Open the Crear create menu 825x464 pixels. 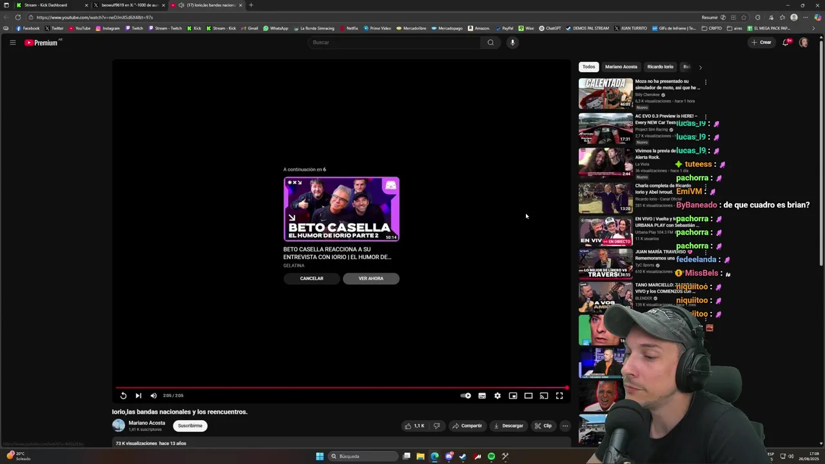pos(761,43)
